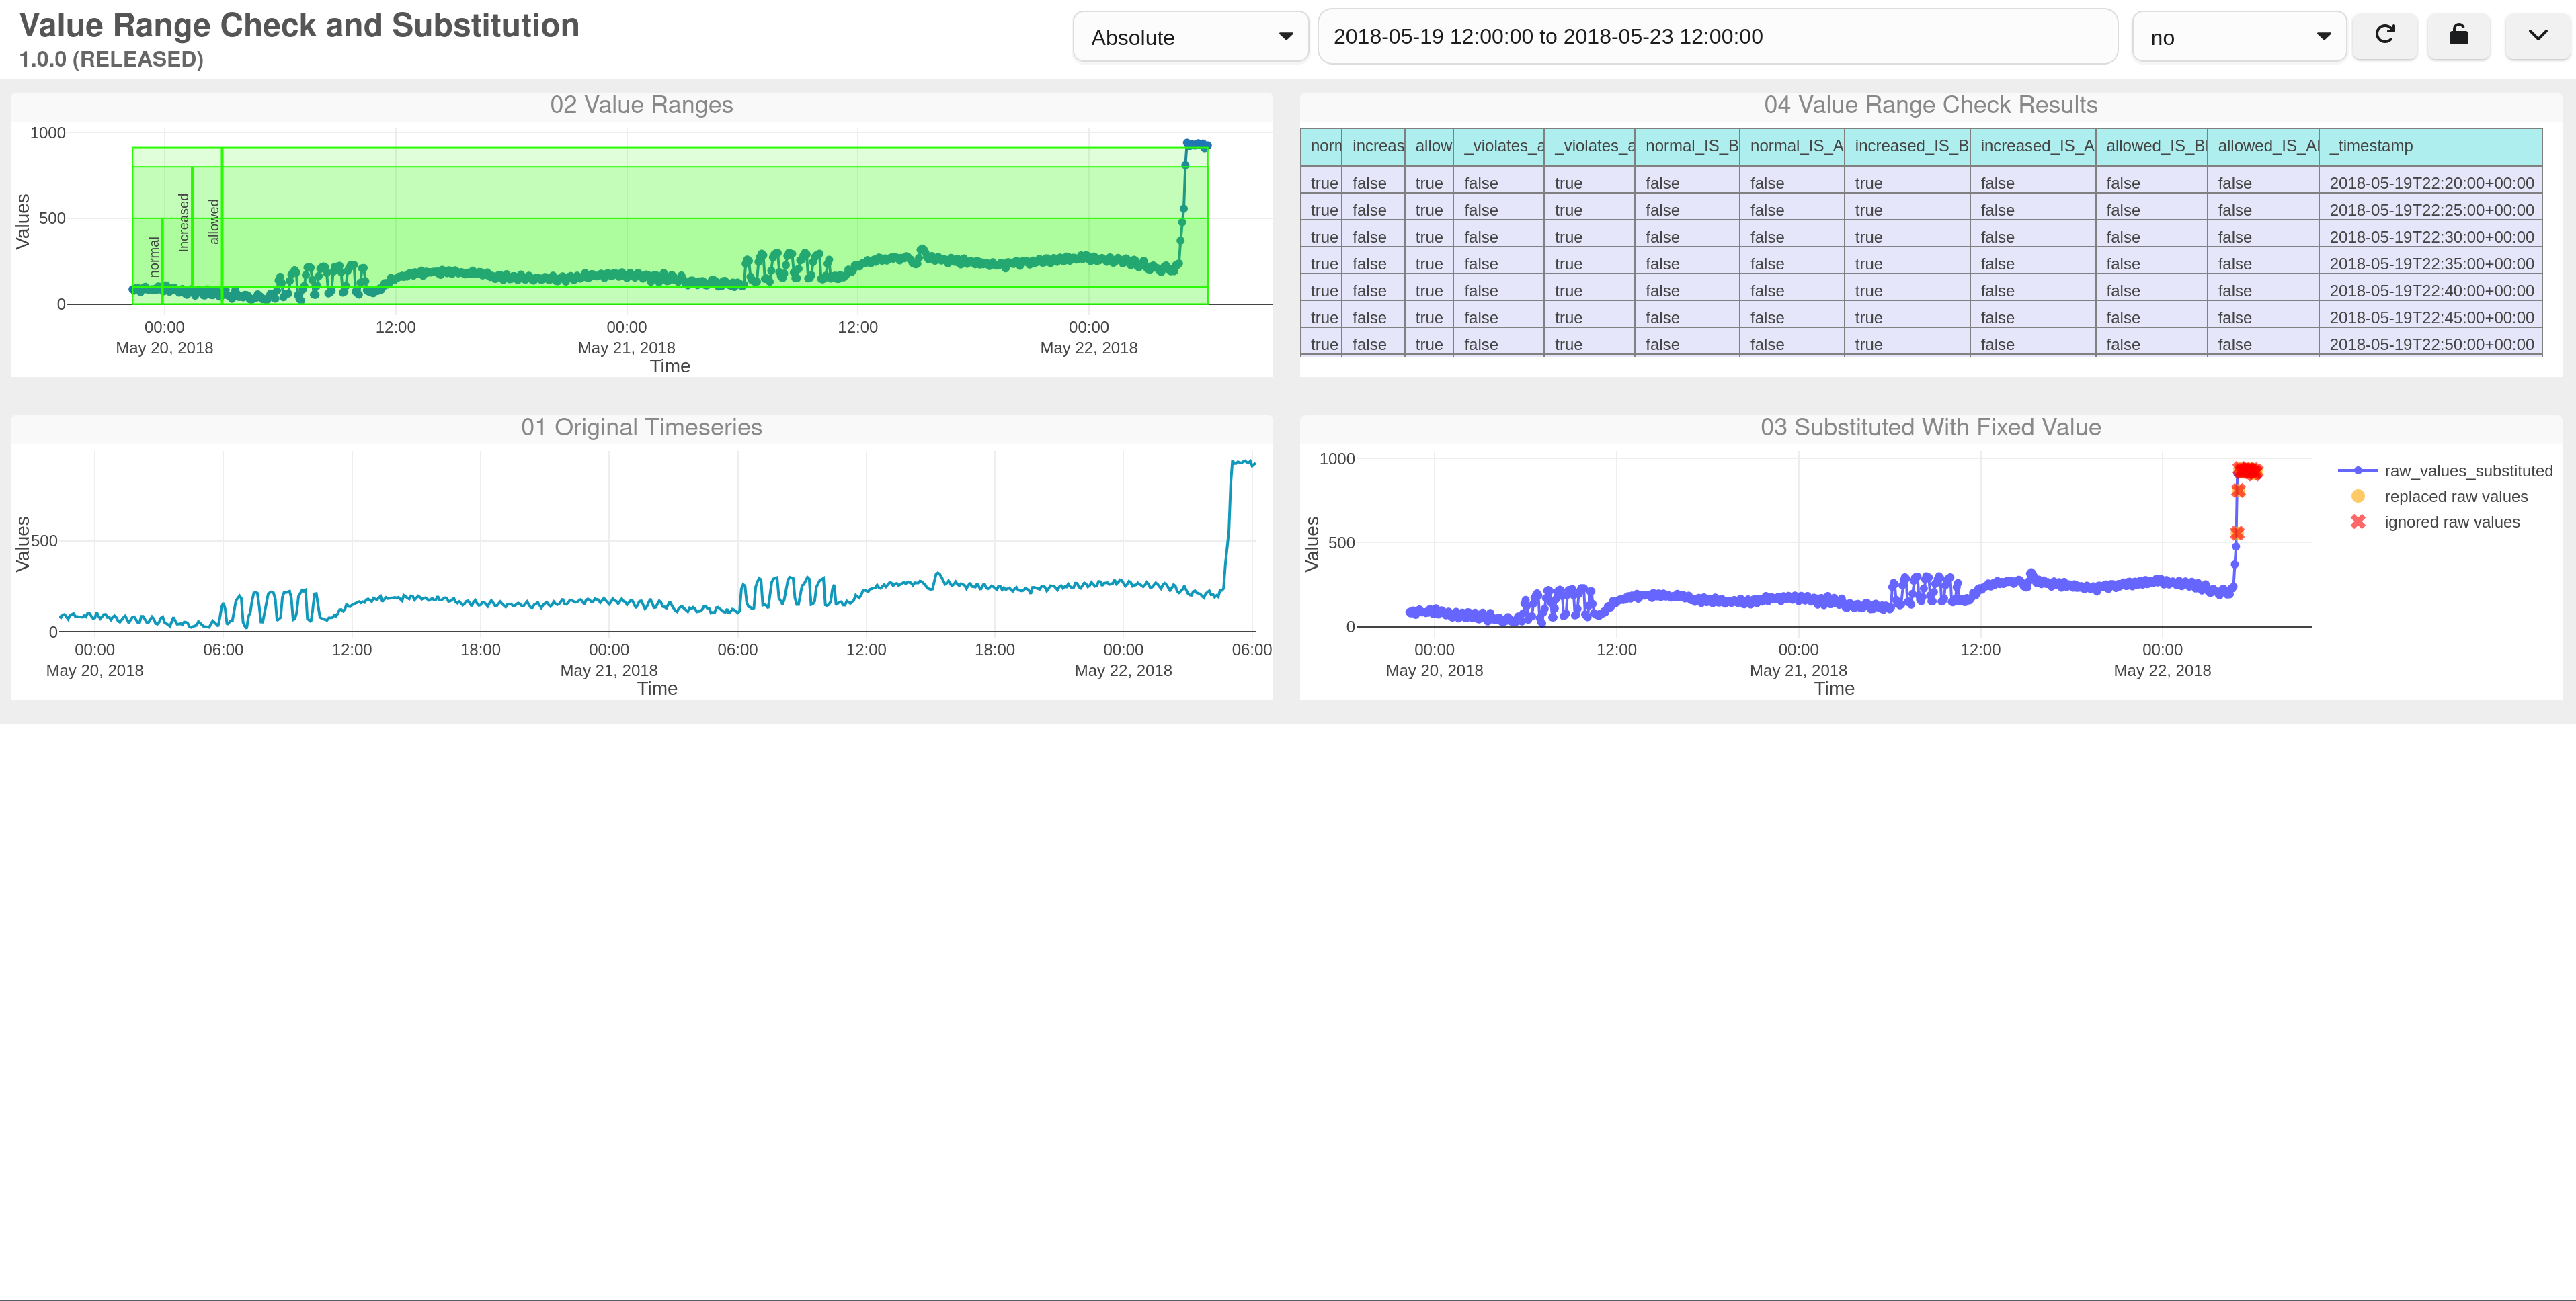Click the _timestamp column header

click(2430, 146)
